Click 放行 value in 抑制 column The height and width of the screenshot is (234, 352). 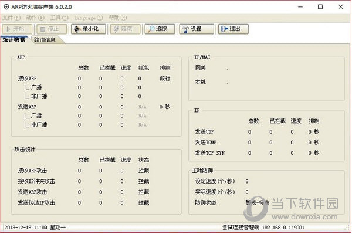165,79
